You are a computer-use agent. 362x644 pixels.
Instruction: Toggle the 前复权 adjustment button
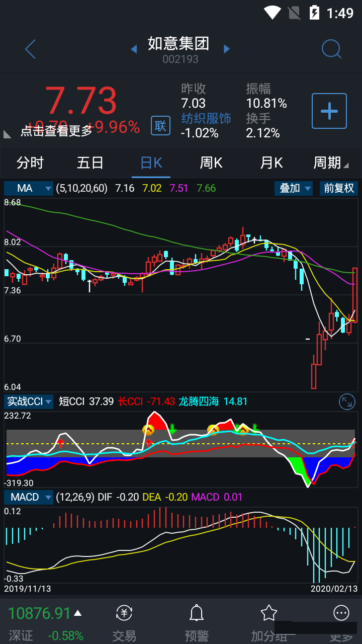click(339, 188)
